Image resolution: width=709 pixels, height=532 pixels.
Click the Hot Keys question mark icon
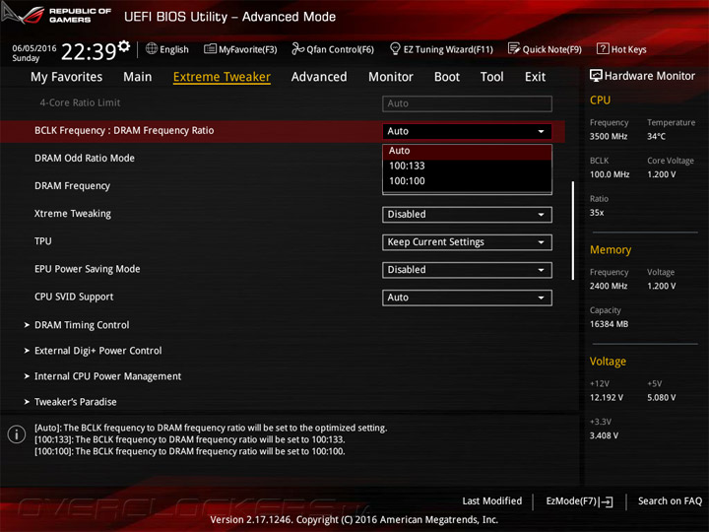point(603,49)
